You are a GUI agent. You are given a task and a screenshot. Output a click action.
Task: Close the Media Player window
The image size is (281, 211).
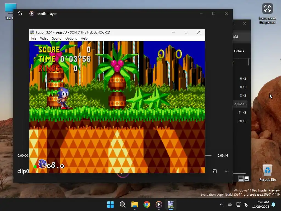tap(226, 13)
